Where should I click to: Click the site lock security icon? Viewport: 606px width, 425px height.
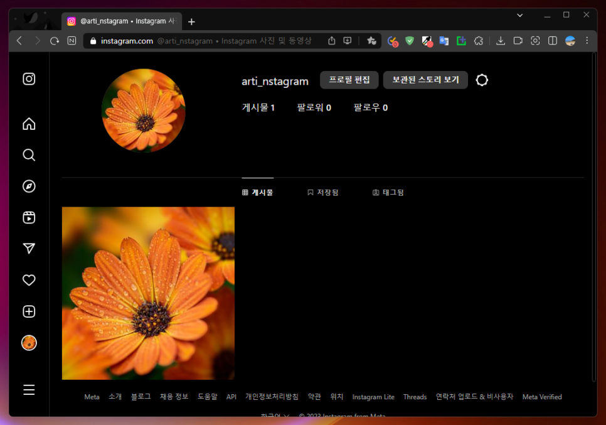pyautogui.click(x=93, y=41)
